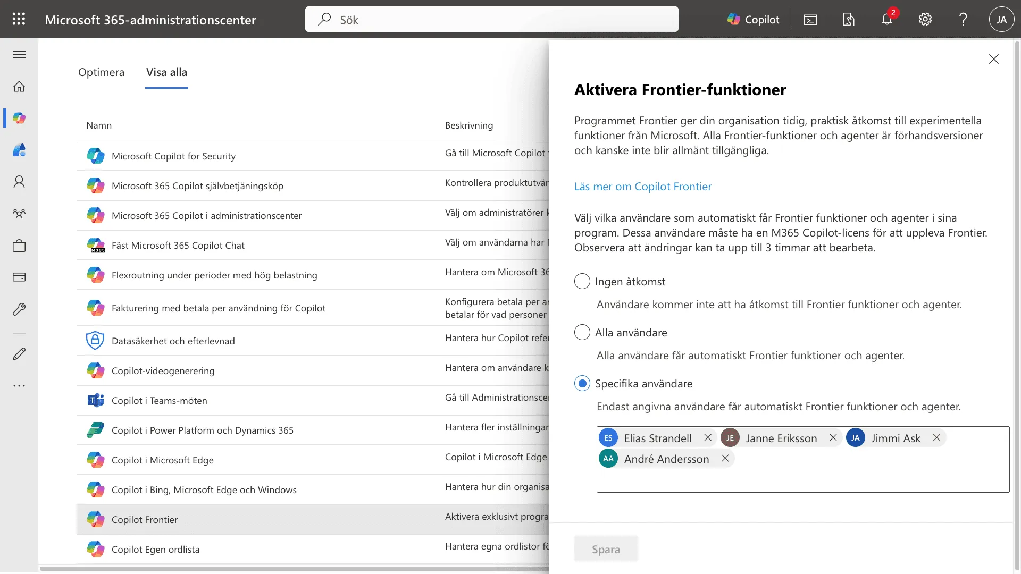Click the Datasäkerhet och efterlevnad shield icon
1021x574 pixels.
coord(95,341)
